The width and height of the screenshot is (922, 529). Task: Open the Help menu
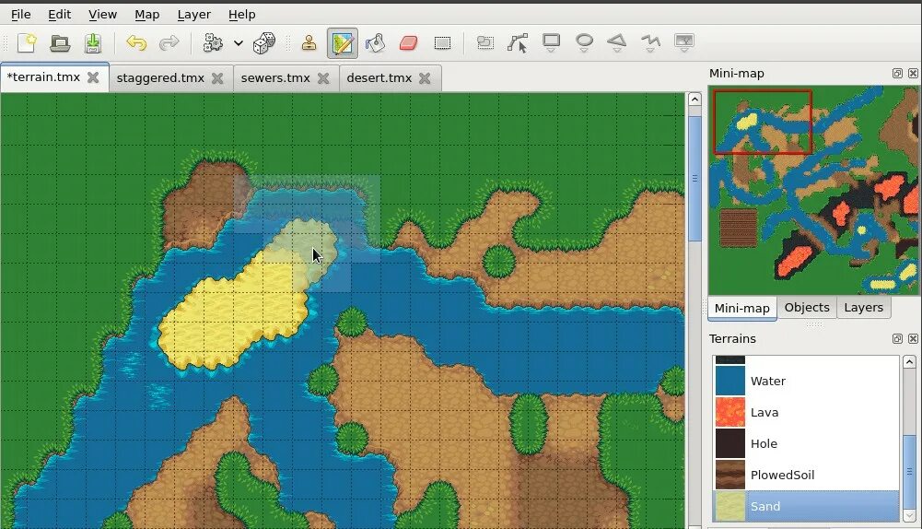coord(241,15)
